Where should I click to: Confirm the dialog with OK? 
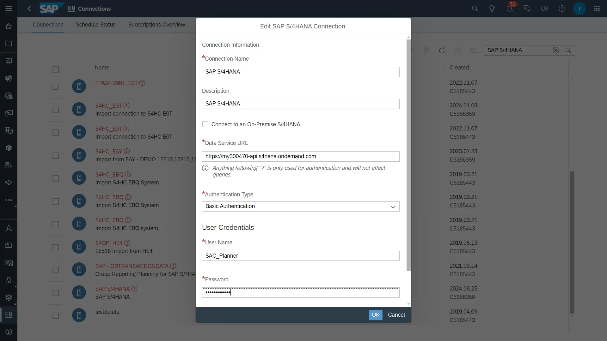click(x=376, y=315)
